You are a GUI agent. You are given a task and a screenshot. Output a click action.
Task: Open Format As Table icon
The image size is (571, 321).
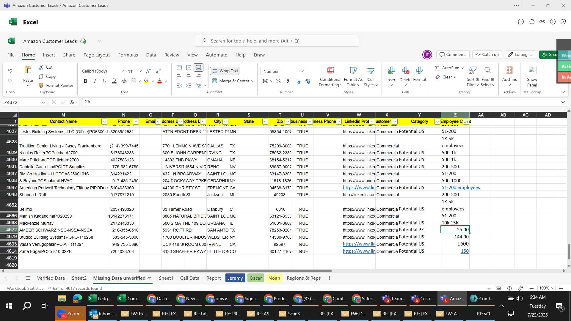coord(353,70)
